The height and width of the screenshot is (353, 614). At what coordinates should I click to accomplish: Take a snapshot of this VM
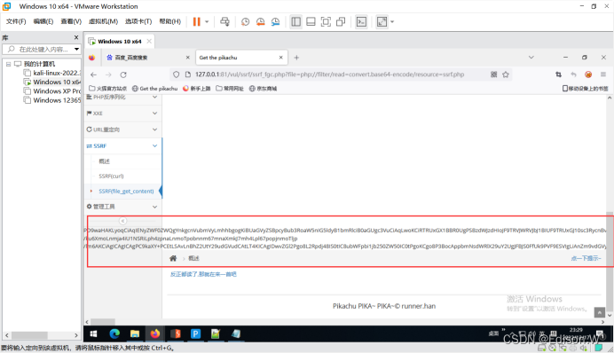[x=245, y=22]
